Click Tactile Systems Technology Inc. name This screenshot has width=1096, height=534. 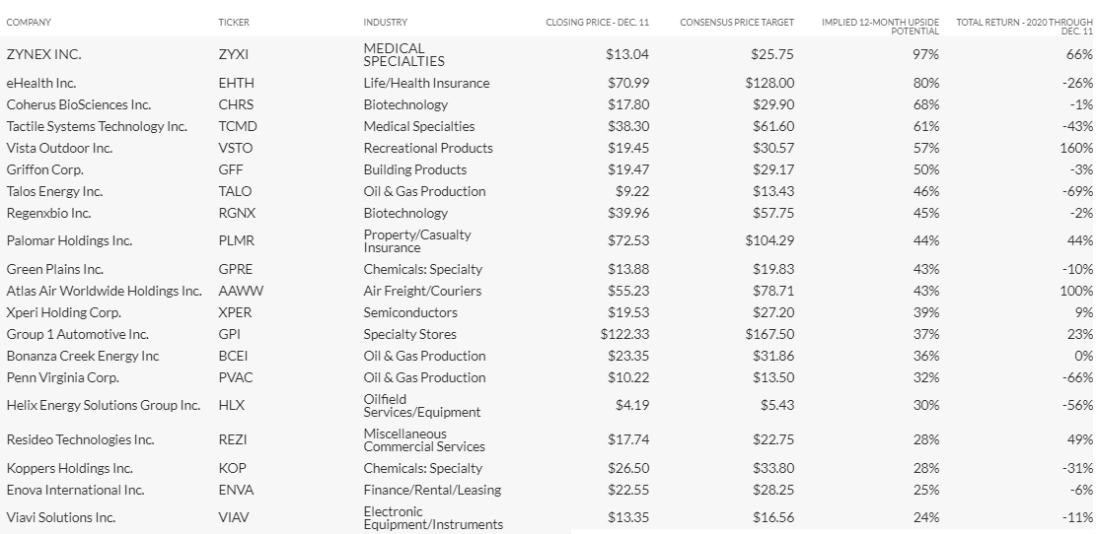(x=97, y=126)
